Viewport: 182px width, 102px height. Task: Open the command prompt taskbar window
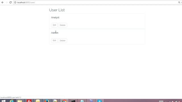73,101
